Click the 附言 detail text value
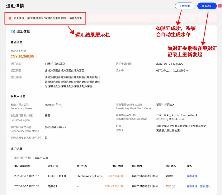 (181, 128)
